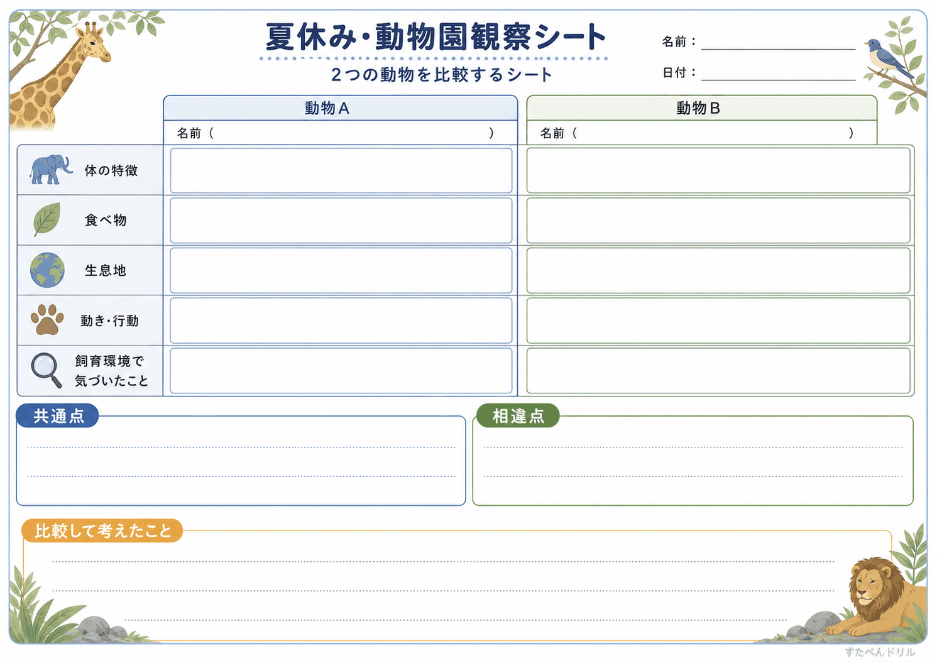Click 動物A box for 食べ物
Image resolution: width=937 pixels, height=663 pixels.
click(x=341, y=221)
